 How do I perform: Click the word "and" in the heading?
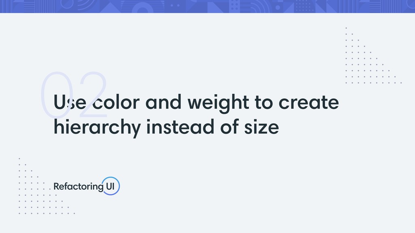tap(164, 102)
